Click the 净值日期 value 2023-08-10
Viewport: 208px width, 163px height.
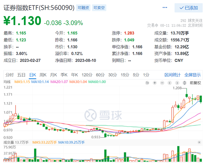[86, 60]
